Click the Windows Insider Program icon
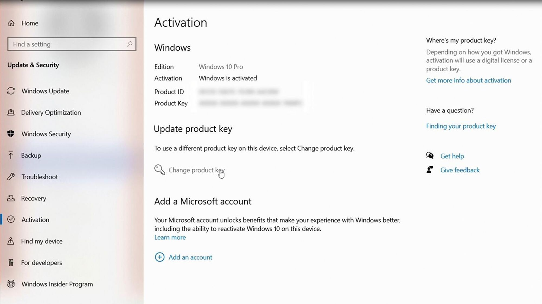 pos(12,284)
